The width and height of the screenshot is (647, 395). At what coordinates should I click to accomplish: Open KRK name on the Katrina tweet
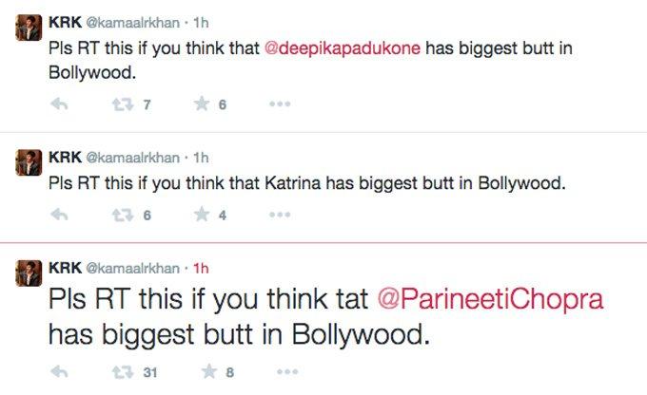[x=65, y=158]
